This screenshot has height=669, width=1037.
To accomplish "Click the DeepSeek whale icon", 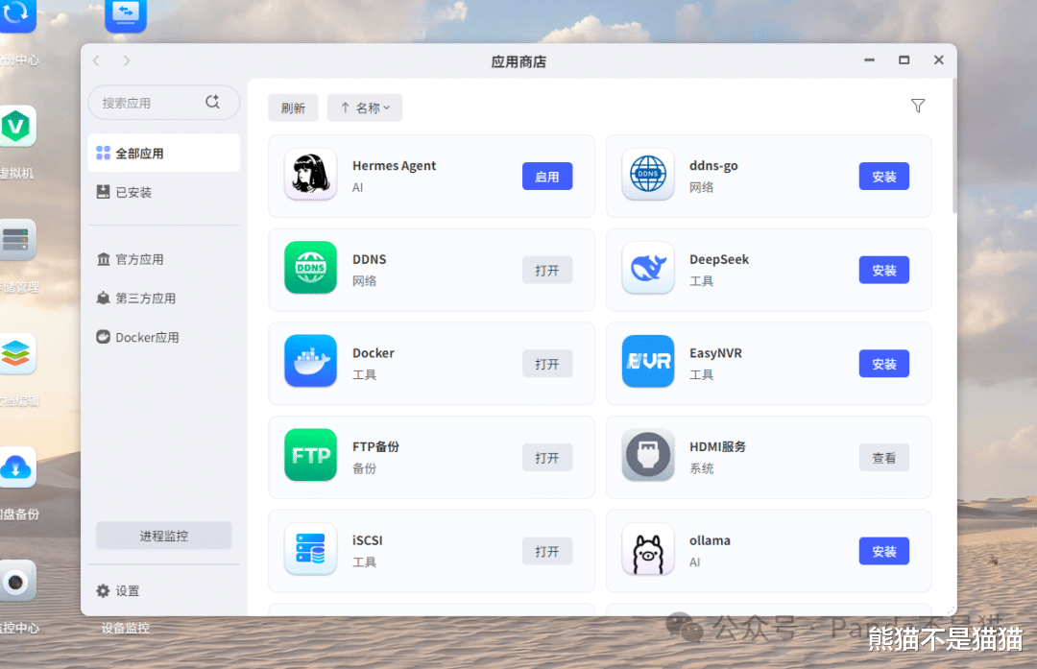I will click(647, 268).
